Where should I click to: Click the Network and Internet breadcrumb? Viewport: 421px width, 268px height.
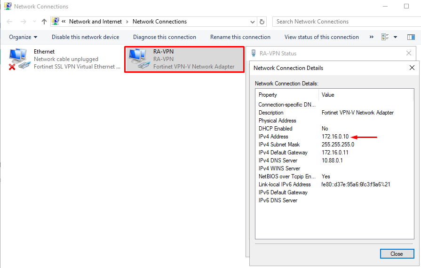point(95,22)
